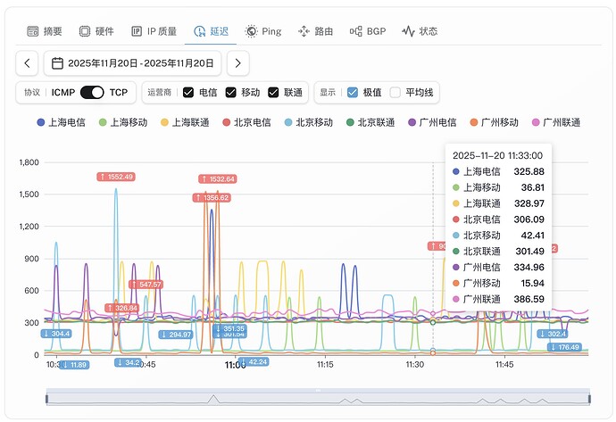Click the Ping tab icon
Viewport: 616px width, 422px height.
click(x=252, y=31)
